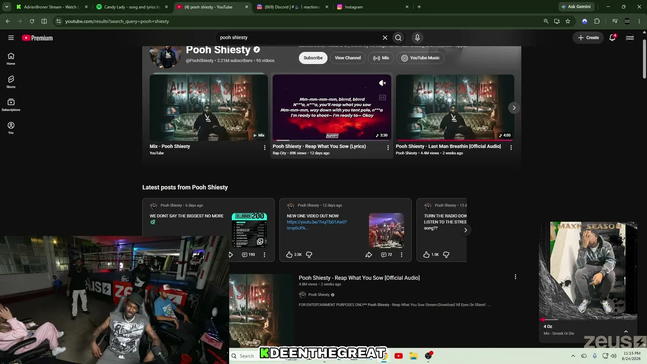Viewport: 647px width, 364px height.
Task: Start the Pooh Shiesty Mix button
Action: pos(381,58)
